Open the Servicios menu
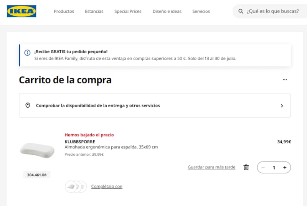The image size is (307, 206). point(201,12)
